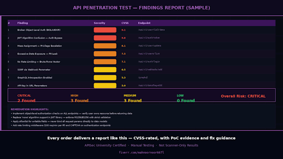Click endpoint "/api/v1/users/list"
This screenshot has width=283, height=159.
[x=149, y=54]
